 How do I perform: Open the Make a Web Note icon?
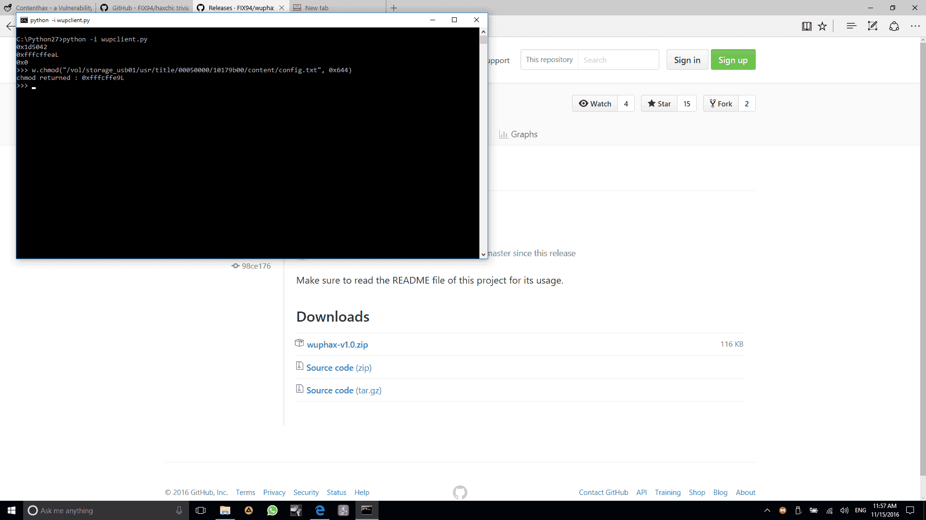pyautogui.click(x=872, y=26)
